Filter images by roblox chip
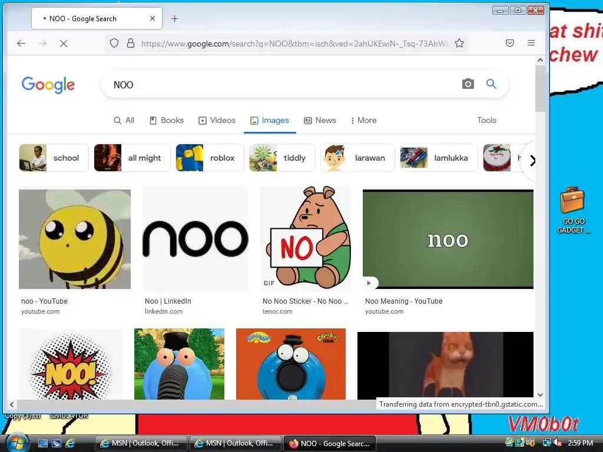Image resolution: width=603 pixels, height=452 pixels. 210,158
